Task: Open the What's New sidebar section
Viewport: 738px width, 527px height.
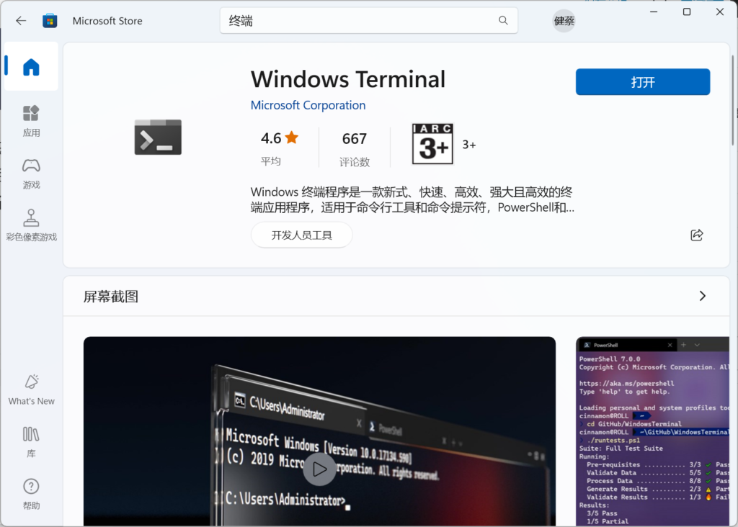Action: [x=31, y=390]
